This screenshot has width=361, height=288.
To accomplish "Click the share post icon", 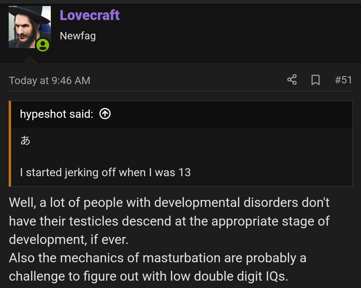I will pos(292,80).
